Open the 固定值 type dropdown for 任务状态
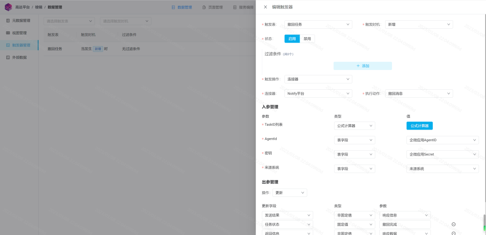The height and width of the screenshot is (235, 486). [x=355, y=225]
